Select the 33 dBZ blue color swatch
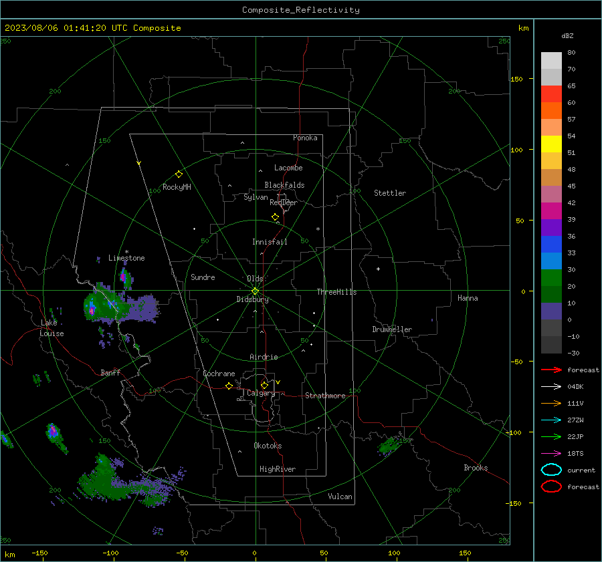Viewport: 602px width, 562px height. 551,261
